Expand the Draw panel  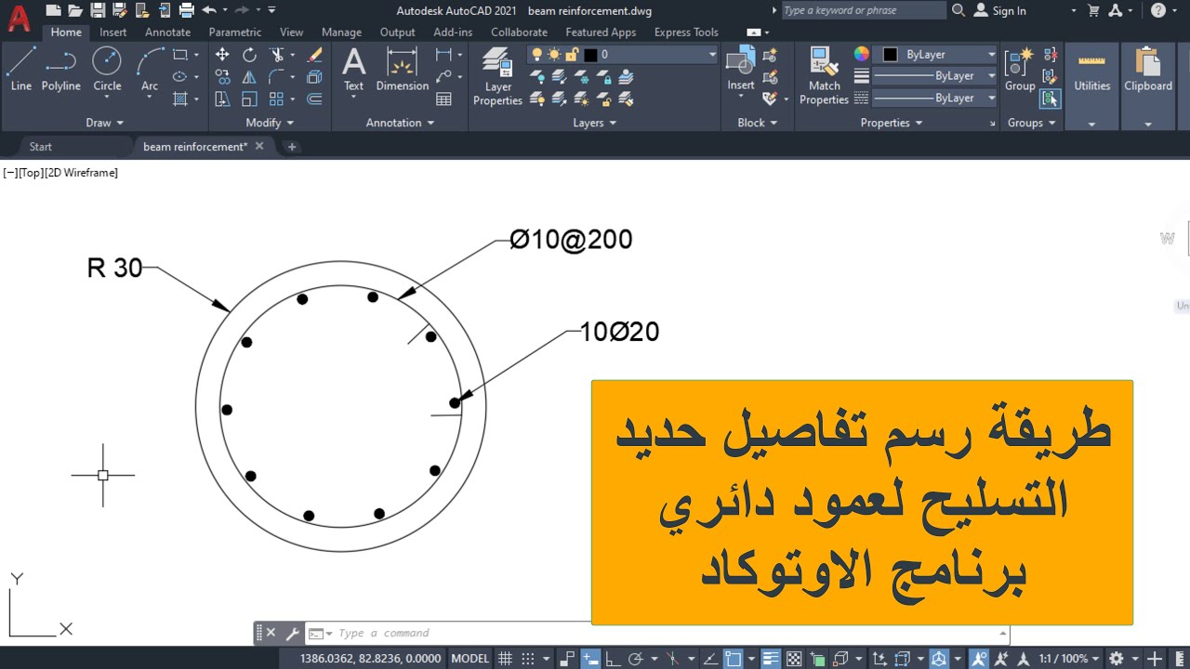[x=104, y=123]
